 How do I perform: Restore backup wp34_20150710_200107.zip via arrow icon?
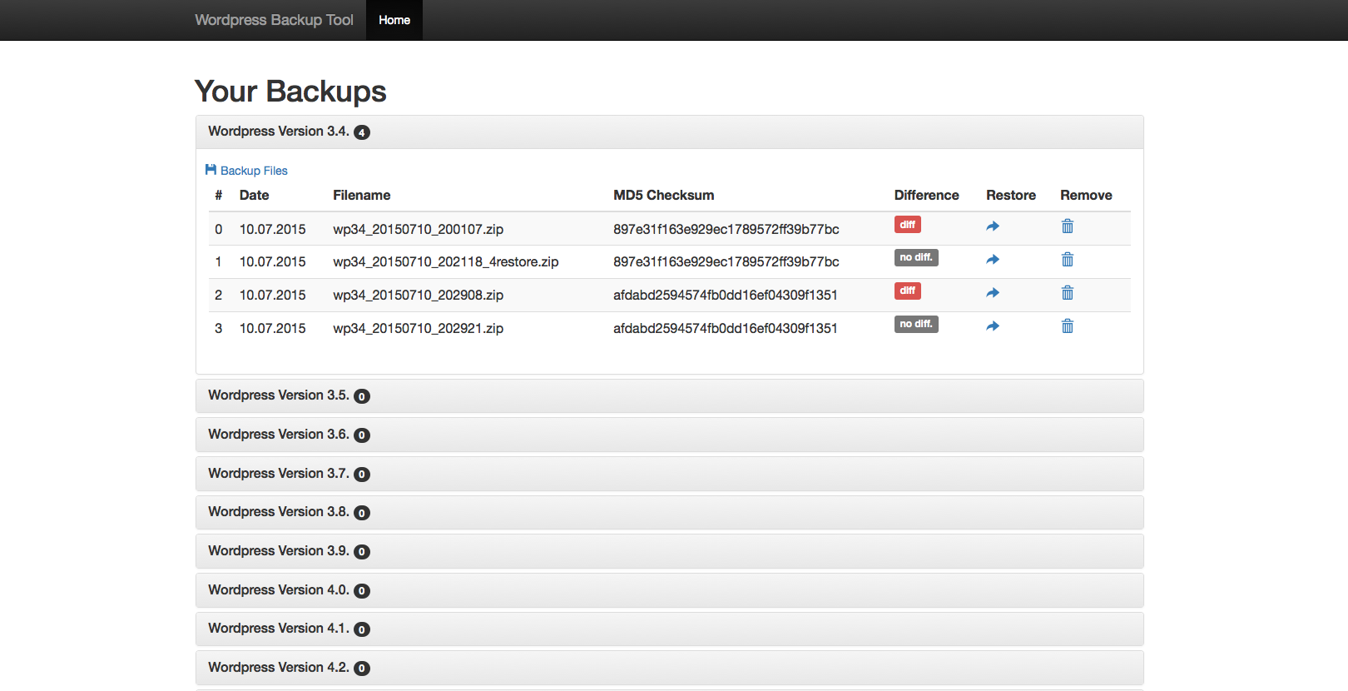click(993, 226)
